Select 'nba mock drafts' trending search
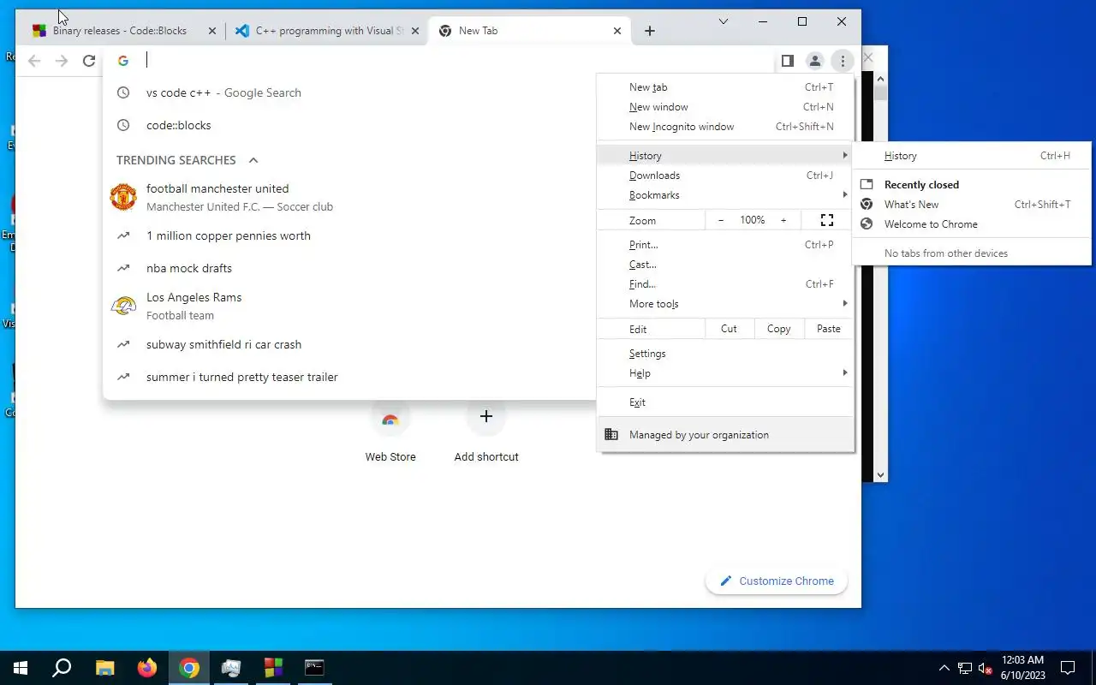Image resolution: width=1096 pixels, height=685 pixels. pos(349,268)
